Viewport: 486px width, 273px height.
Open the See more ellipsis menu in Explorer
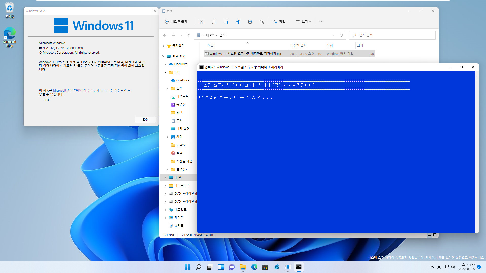[x=321, y=22]
